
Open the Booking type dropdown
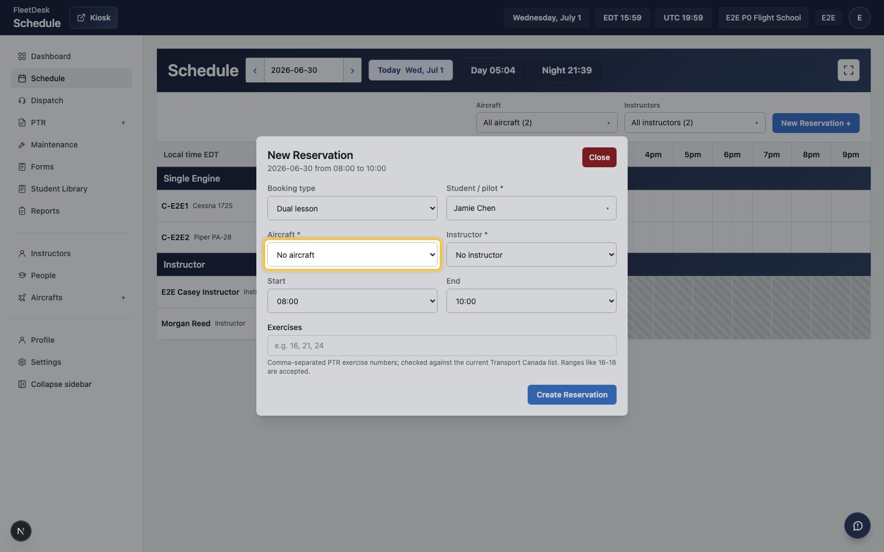[352, 209]
